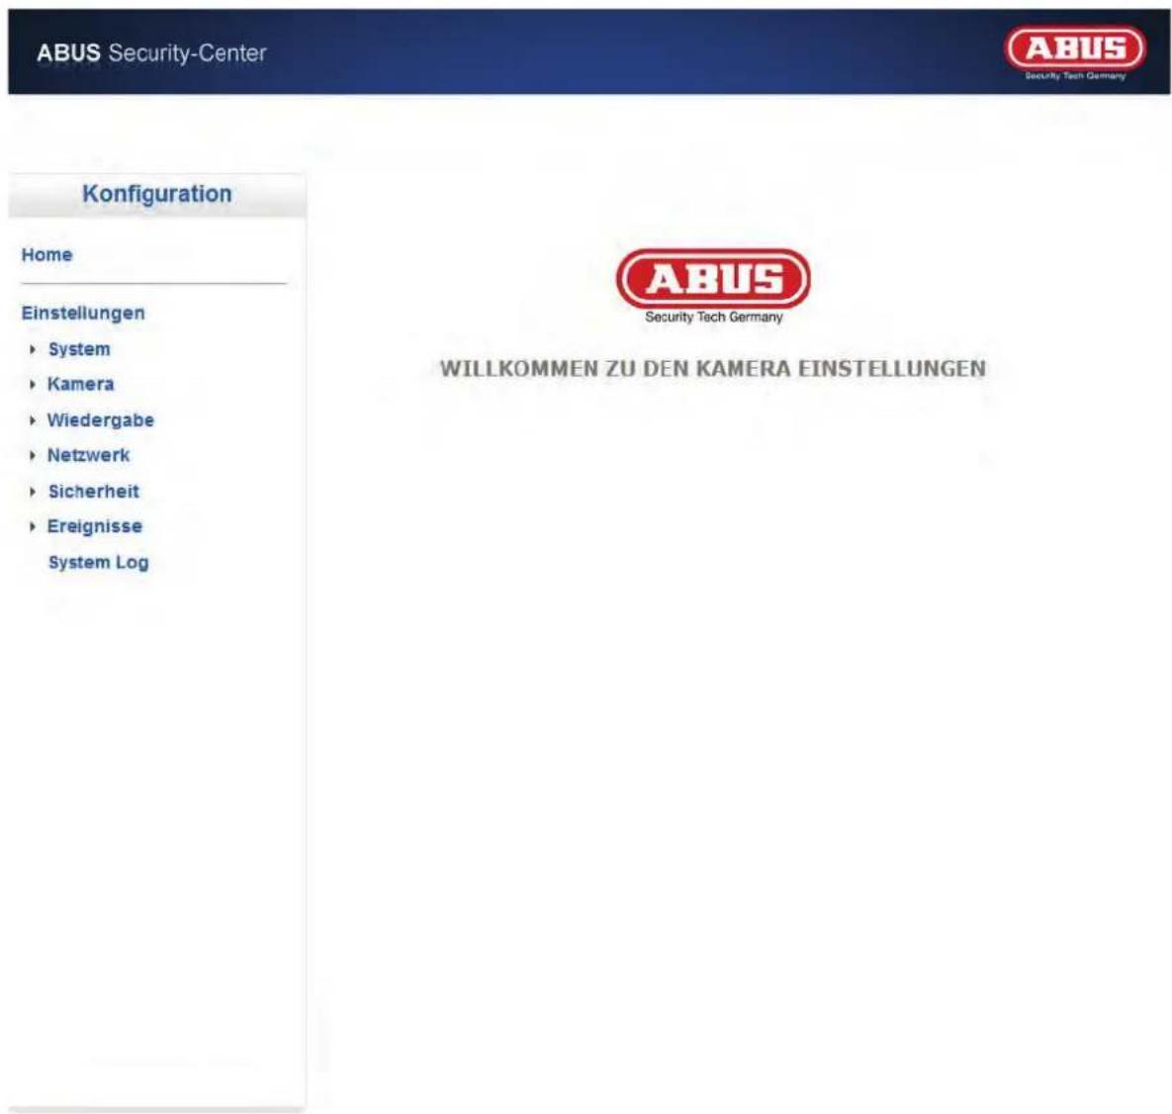Expand the Ereignisse arrow
Screen dimensions: 1172x1114
[32, 527]
